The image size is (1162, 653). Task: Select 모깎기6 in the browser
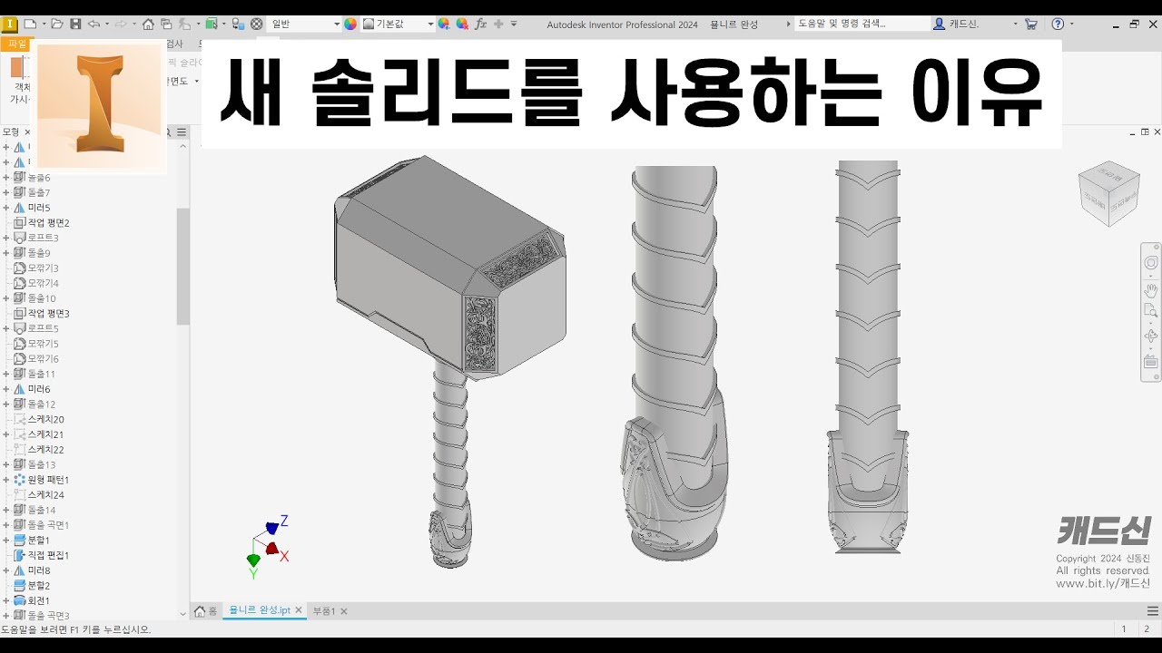[43, 359]
